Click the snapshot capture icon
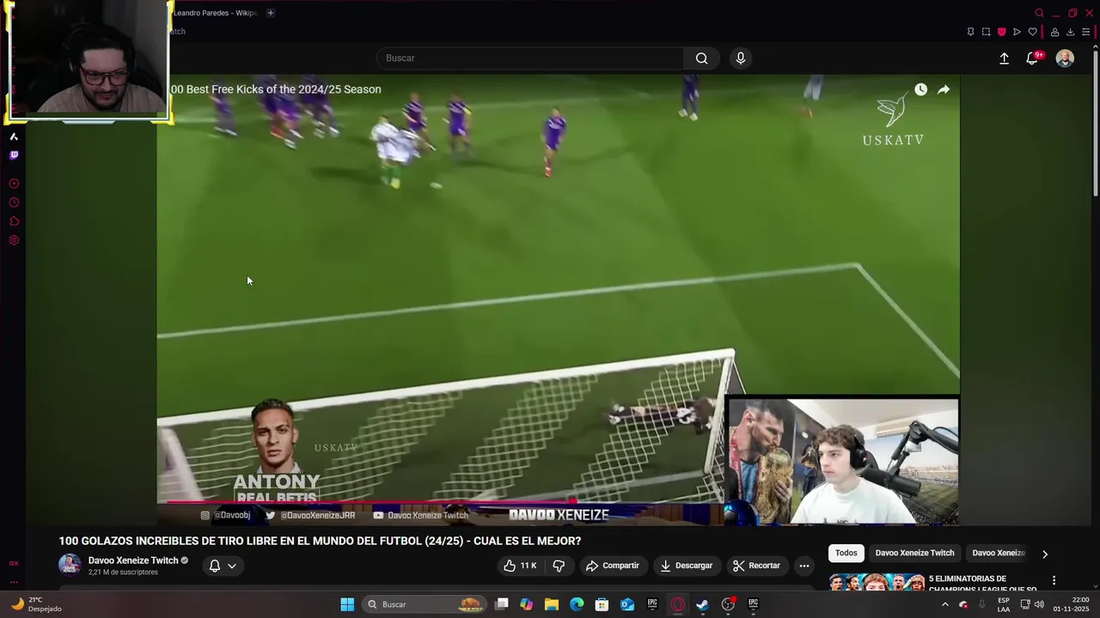 pos(986,32)
